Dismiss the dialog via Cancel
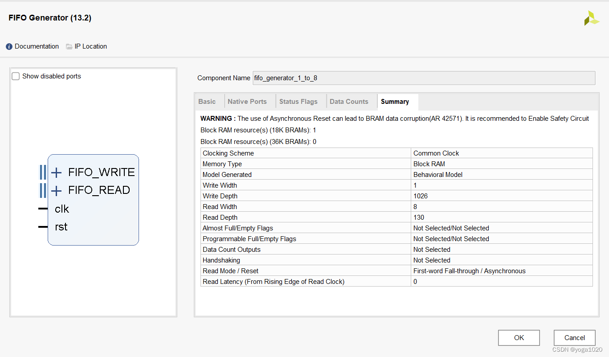The image size is (609, 357). tap(574, 338)
